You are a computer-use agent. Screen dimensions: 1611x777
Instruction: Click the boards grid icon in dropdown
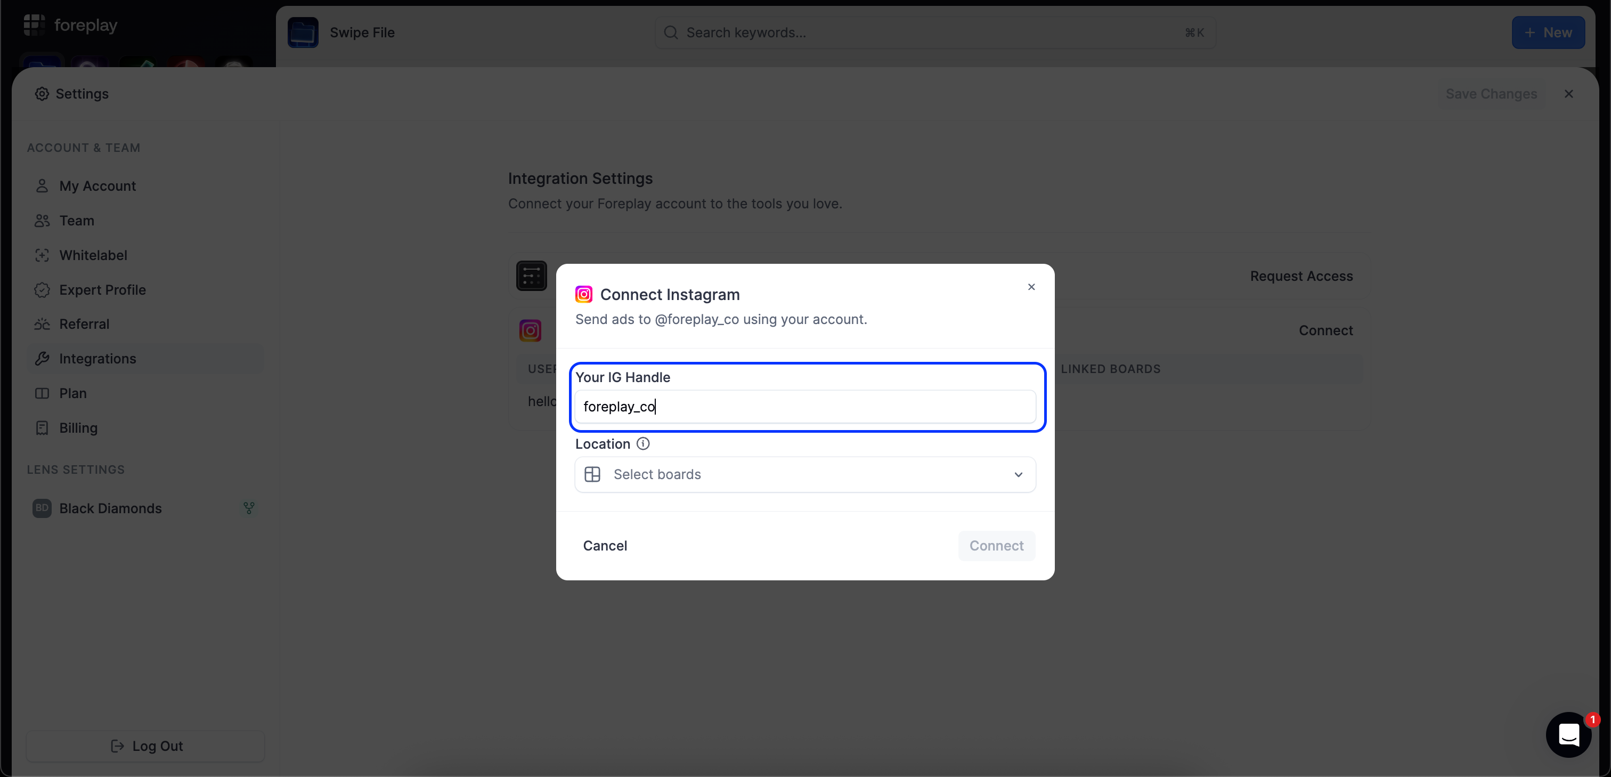(592, 474)
